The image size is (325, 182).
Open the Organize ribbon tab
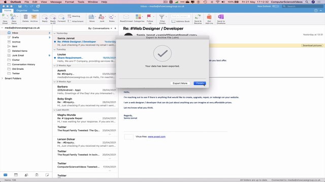pyautogui.click(x=22, y=10)
